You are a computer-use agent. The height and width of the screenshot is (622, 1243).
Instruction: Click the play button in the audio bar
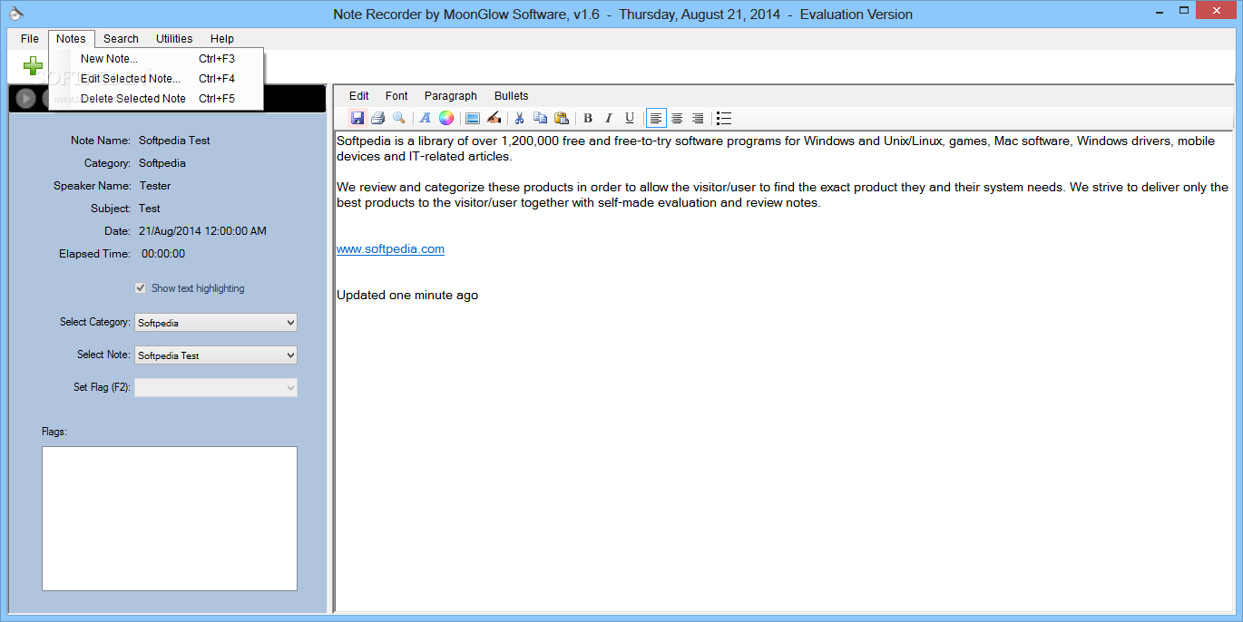coord(25,98)
